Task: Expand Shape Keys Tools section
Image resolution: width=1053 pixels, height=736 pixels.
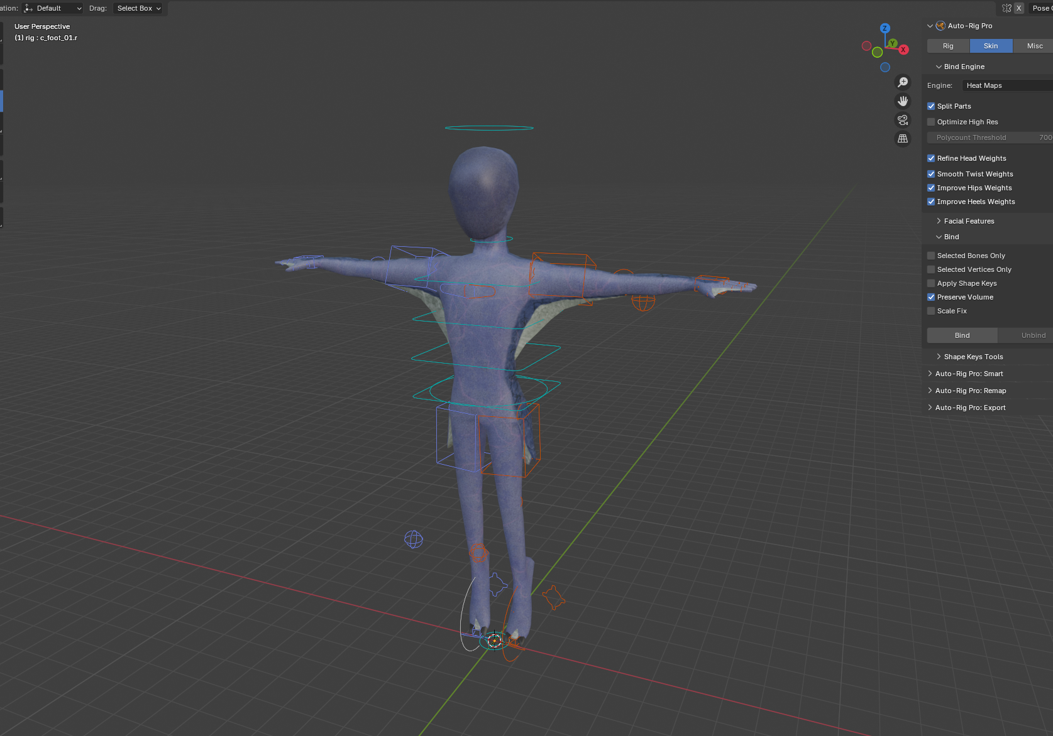Action: tap(939, 357)
